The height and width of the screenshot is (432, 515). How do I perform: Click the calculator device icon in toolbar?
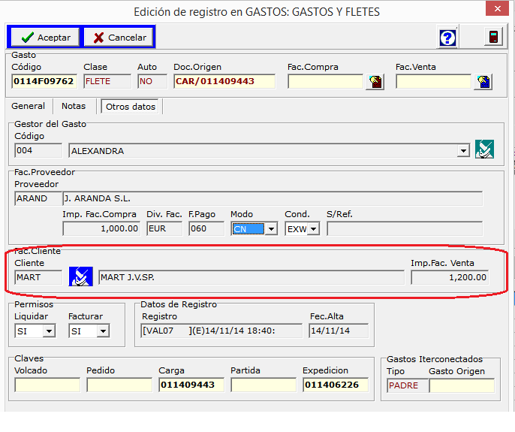(492, 38)
